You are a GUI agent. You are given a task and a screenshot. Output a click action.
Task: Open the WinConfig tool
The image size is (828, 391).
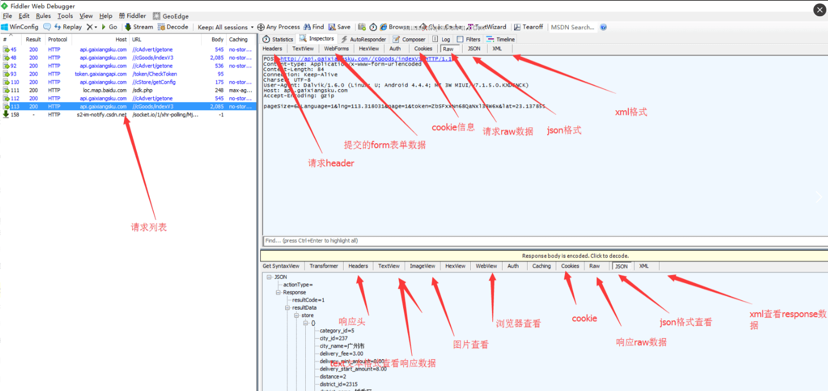click(19, 27)
